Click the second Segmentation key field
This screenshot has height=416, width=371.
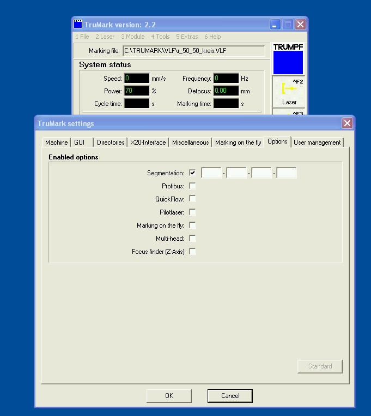pos(236,173)
